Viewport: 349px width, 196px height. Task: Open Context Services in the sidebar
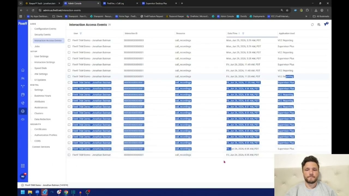pos(41,147)
